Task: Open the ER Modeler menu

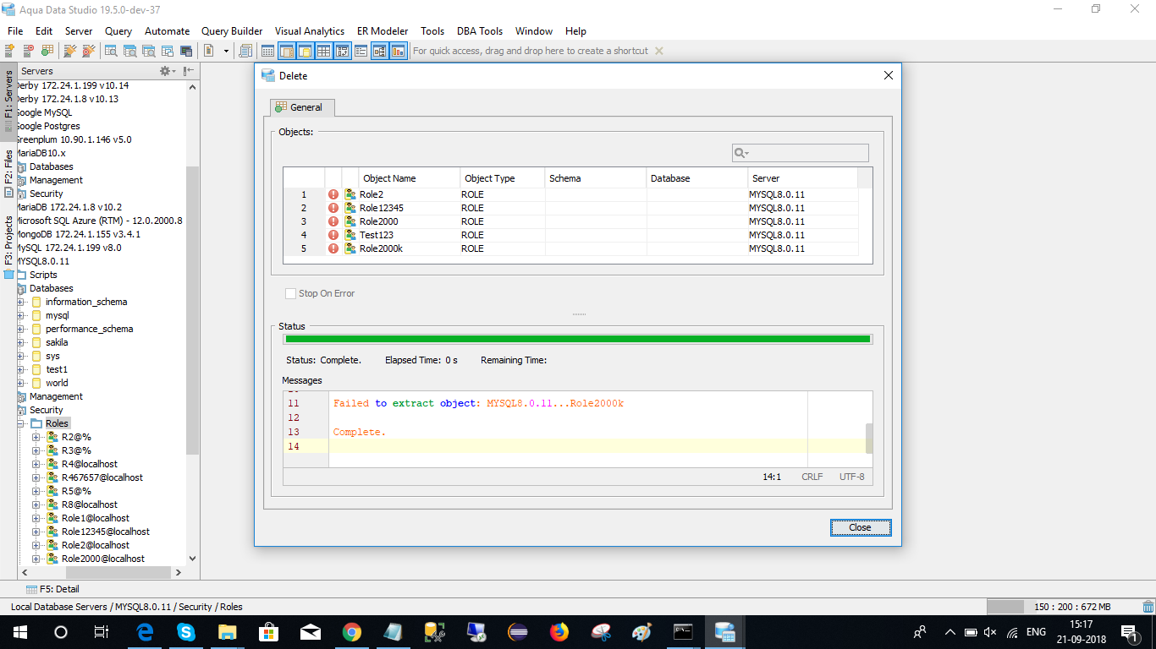Action: click(x=383, y=31)
